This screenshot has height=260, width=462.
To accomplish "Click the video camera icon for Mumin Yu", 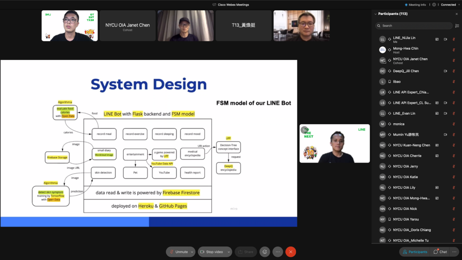I will (445, 135).
